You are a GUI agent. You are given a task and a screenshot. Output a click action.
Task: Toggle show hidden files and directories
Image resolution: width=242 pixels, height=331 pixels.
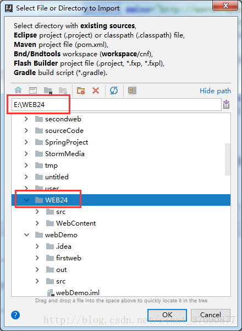click(x=132, y=90)
